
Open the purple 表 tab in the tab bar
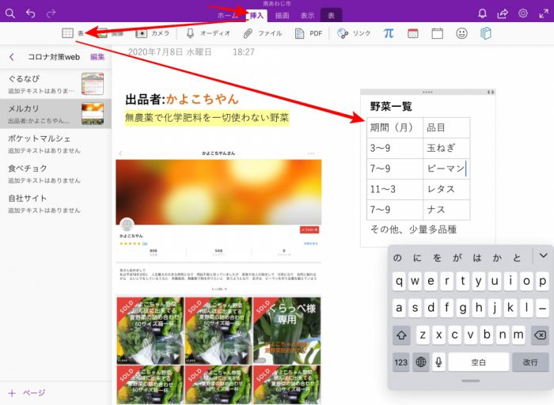[331, 15]
